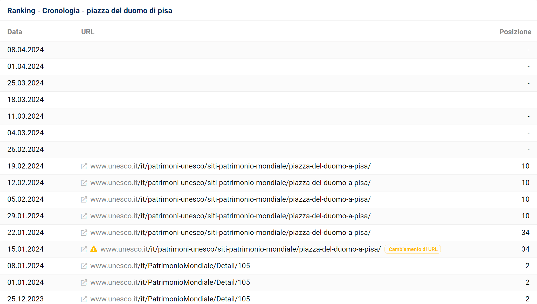The width and height of the screenshot is (537, 304).
Task: Click the 'URL' column header
Action: 88,32
